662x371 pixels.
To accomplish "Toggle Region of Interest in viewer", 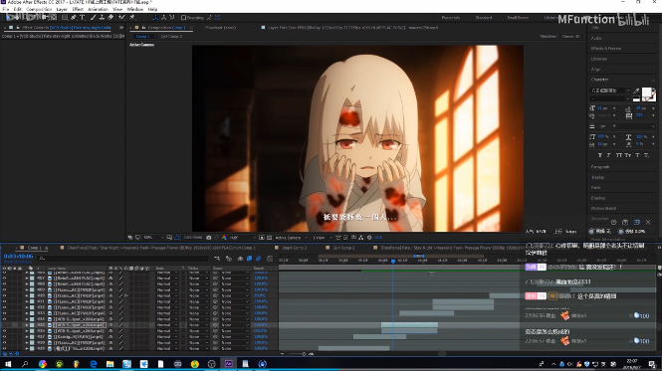I will click(262, 238).
